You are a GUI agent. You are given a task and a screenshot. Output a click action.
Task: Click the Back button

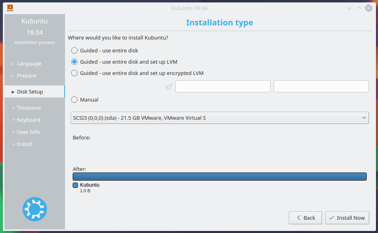[x=305, y=218]
